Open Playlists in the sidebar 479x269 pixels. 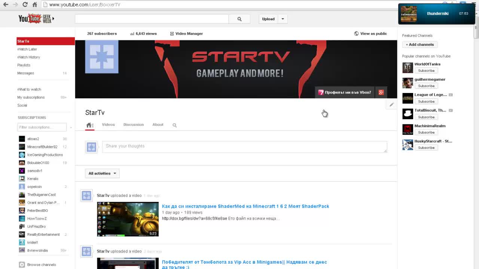click(x=24, y=65)
